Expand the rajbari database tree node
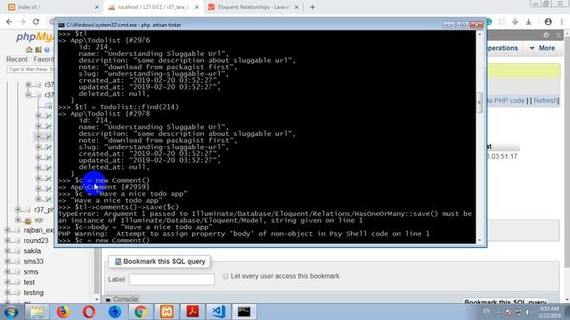The height and width of the screenshot is (320, 570). [8, 230]
